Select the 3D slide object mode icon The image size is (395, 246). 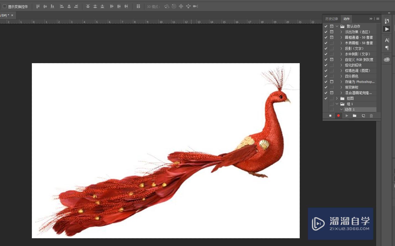pyautogui.click(x=188, y=6)
